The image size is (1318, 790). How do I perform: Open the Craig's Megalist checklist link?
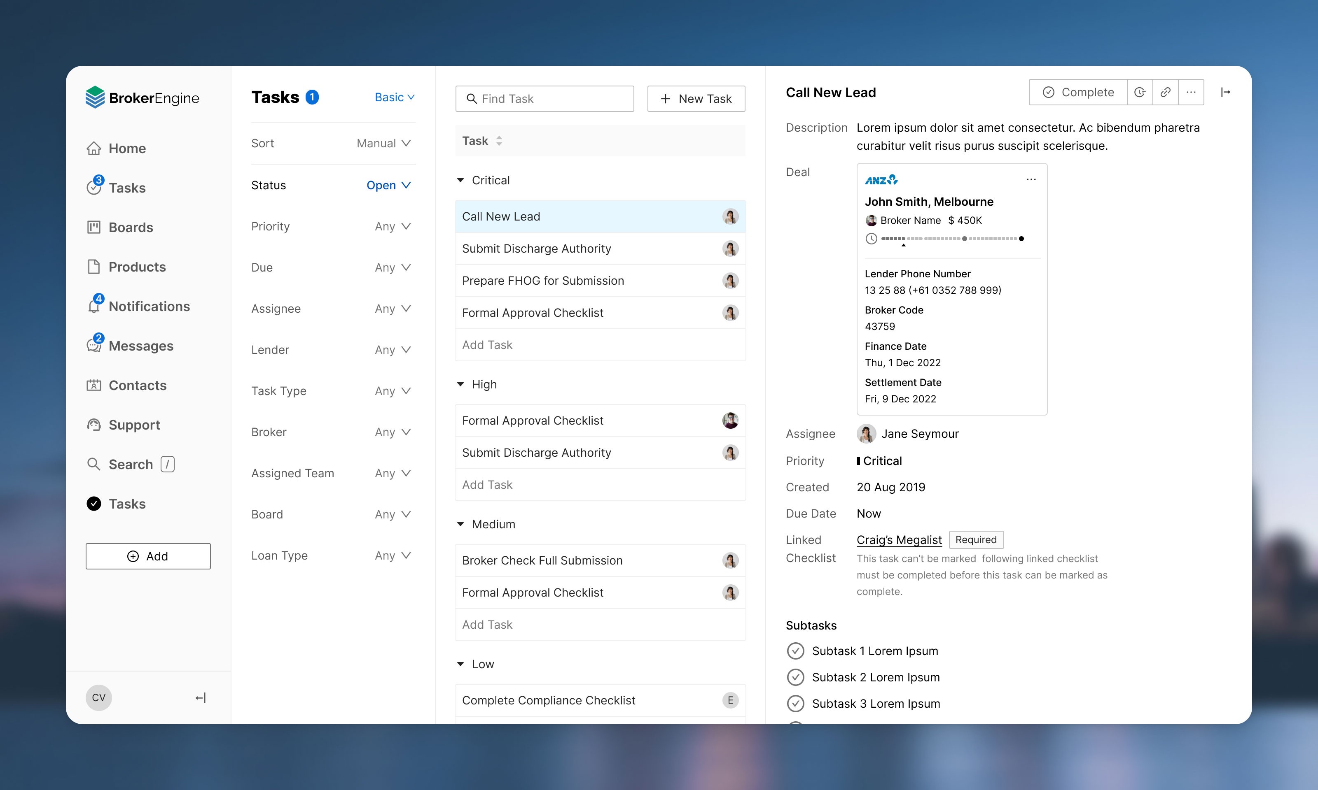[x=899, y=539]
